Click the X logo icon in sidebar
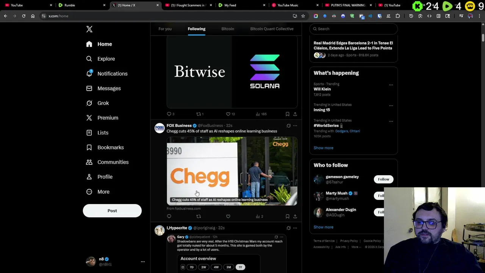 89,29
